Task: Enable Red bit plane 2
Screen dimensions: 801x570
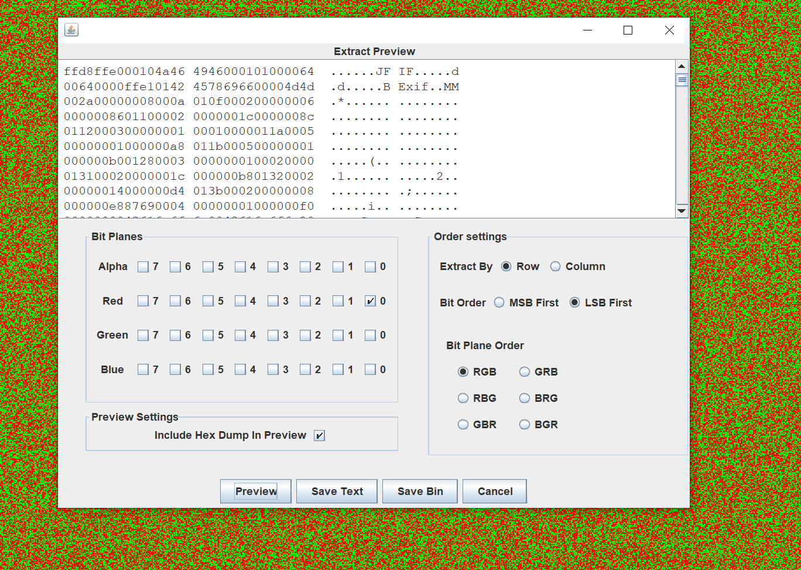Action: (305, 301)
